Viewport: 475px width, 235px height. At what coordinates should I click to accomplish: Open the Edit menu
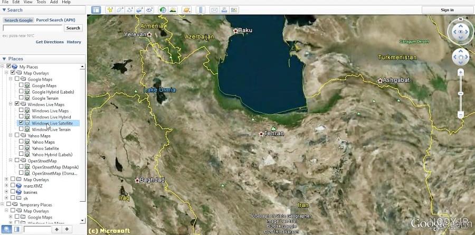pyautogui.click(x=16, y=2)
